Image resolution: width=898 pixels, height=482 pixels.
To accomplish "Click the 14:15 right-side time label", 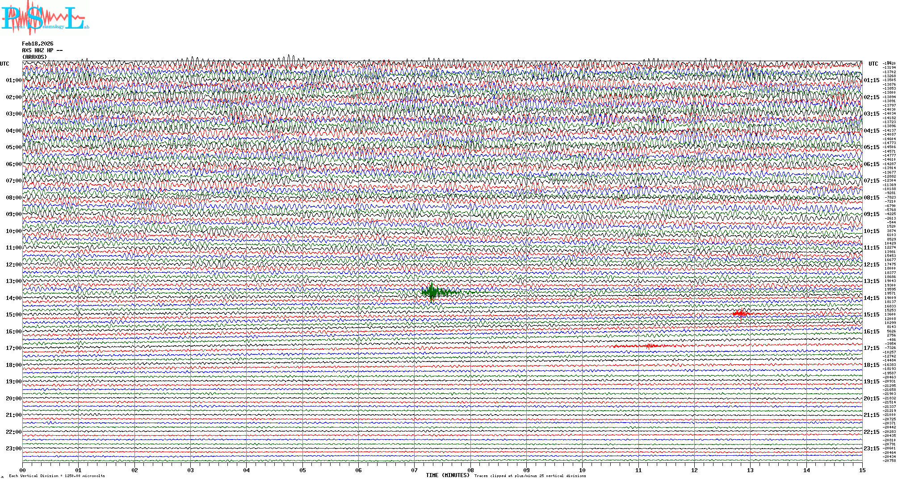I will pyautogui.click(x=871, y=298).
